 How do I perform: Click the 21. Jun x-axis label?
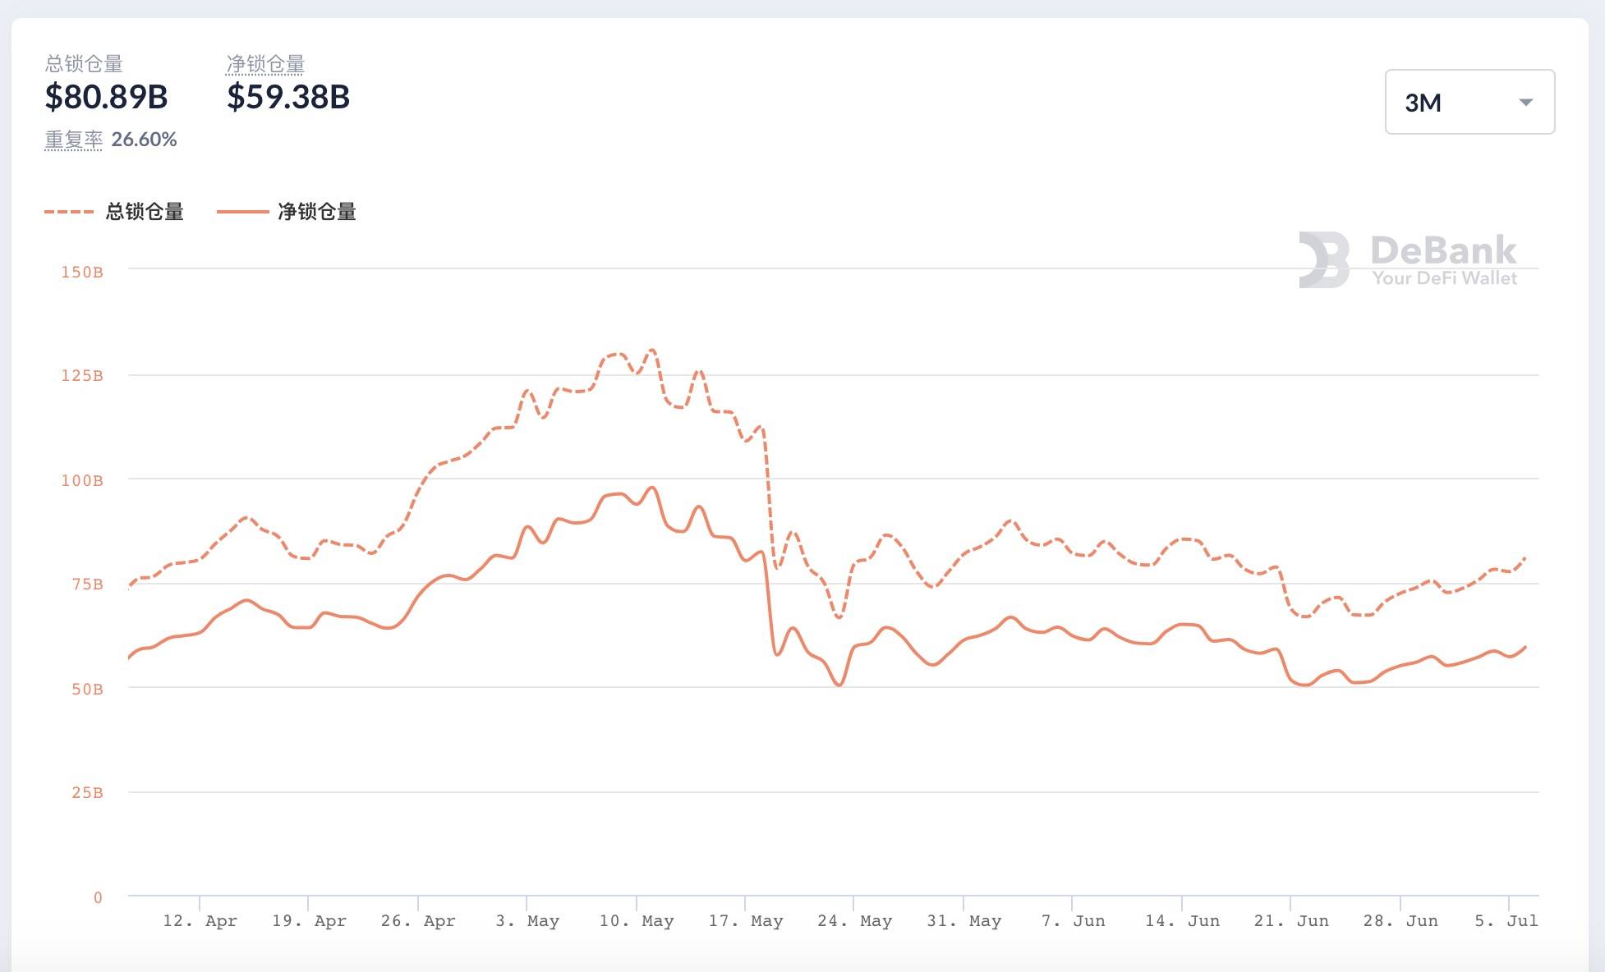(1290, 921)
